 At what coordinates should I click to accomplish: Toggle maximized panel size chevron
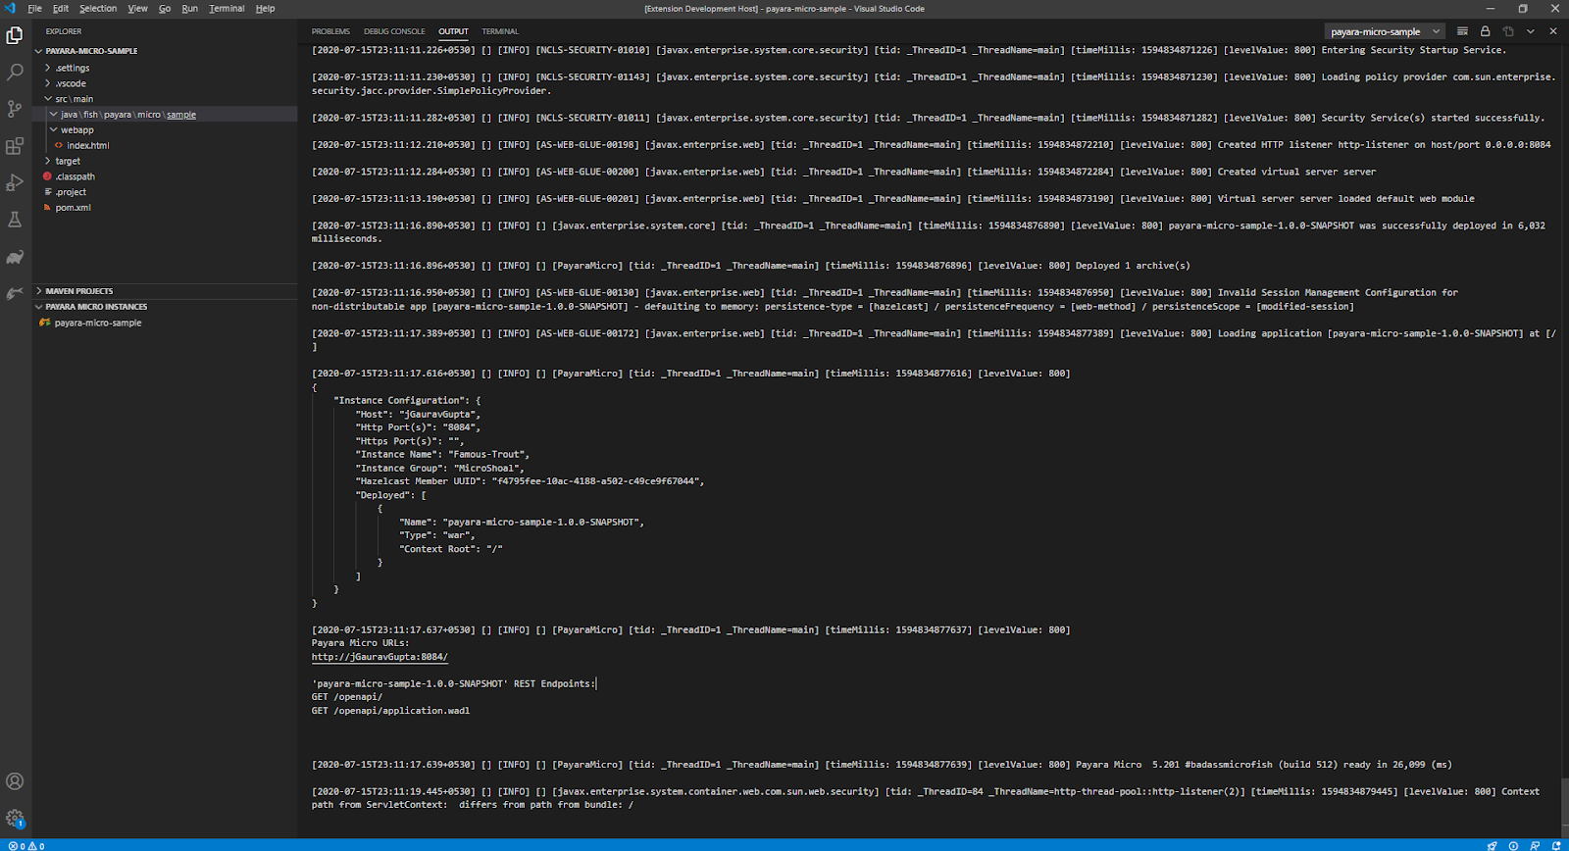tap(1530, 31)
